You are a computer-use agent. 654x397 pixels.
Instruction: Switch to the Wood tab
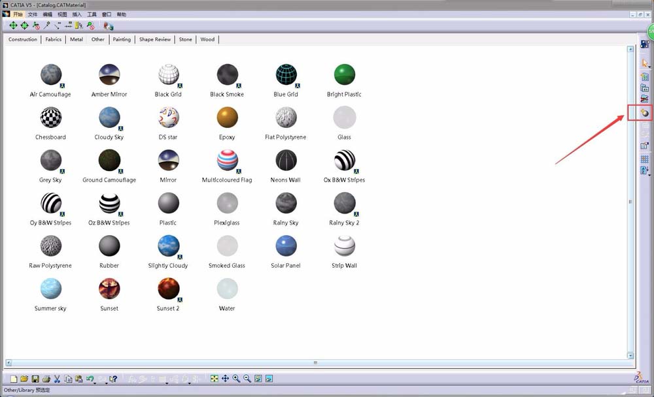point(207,40)
